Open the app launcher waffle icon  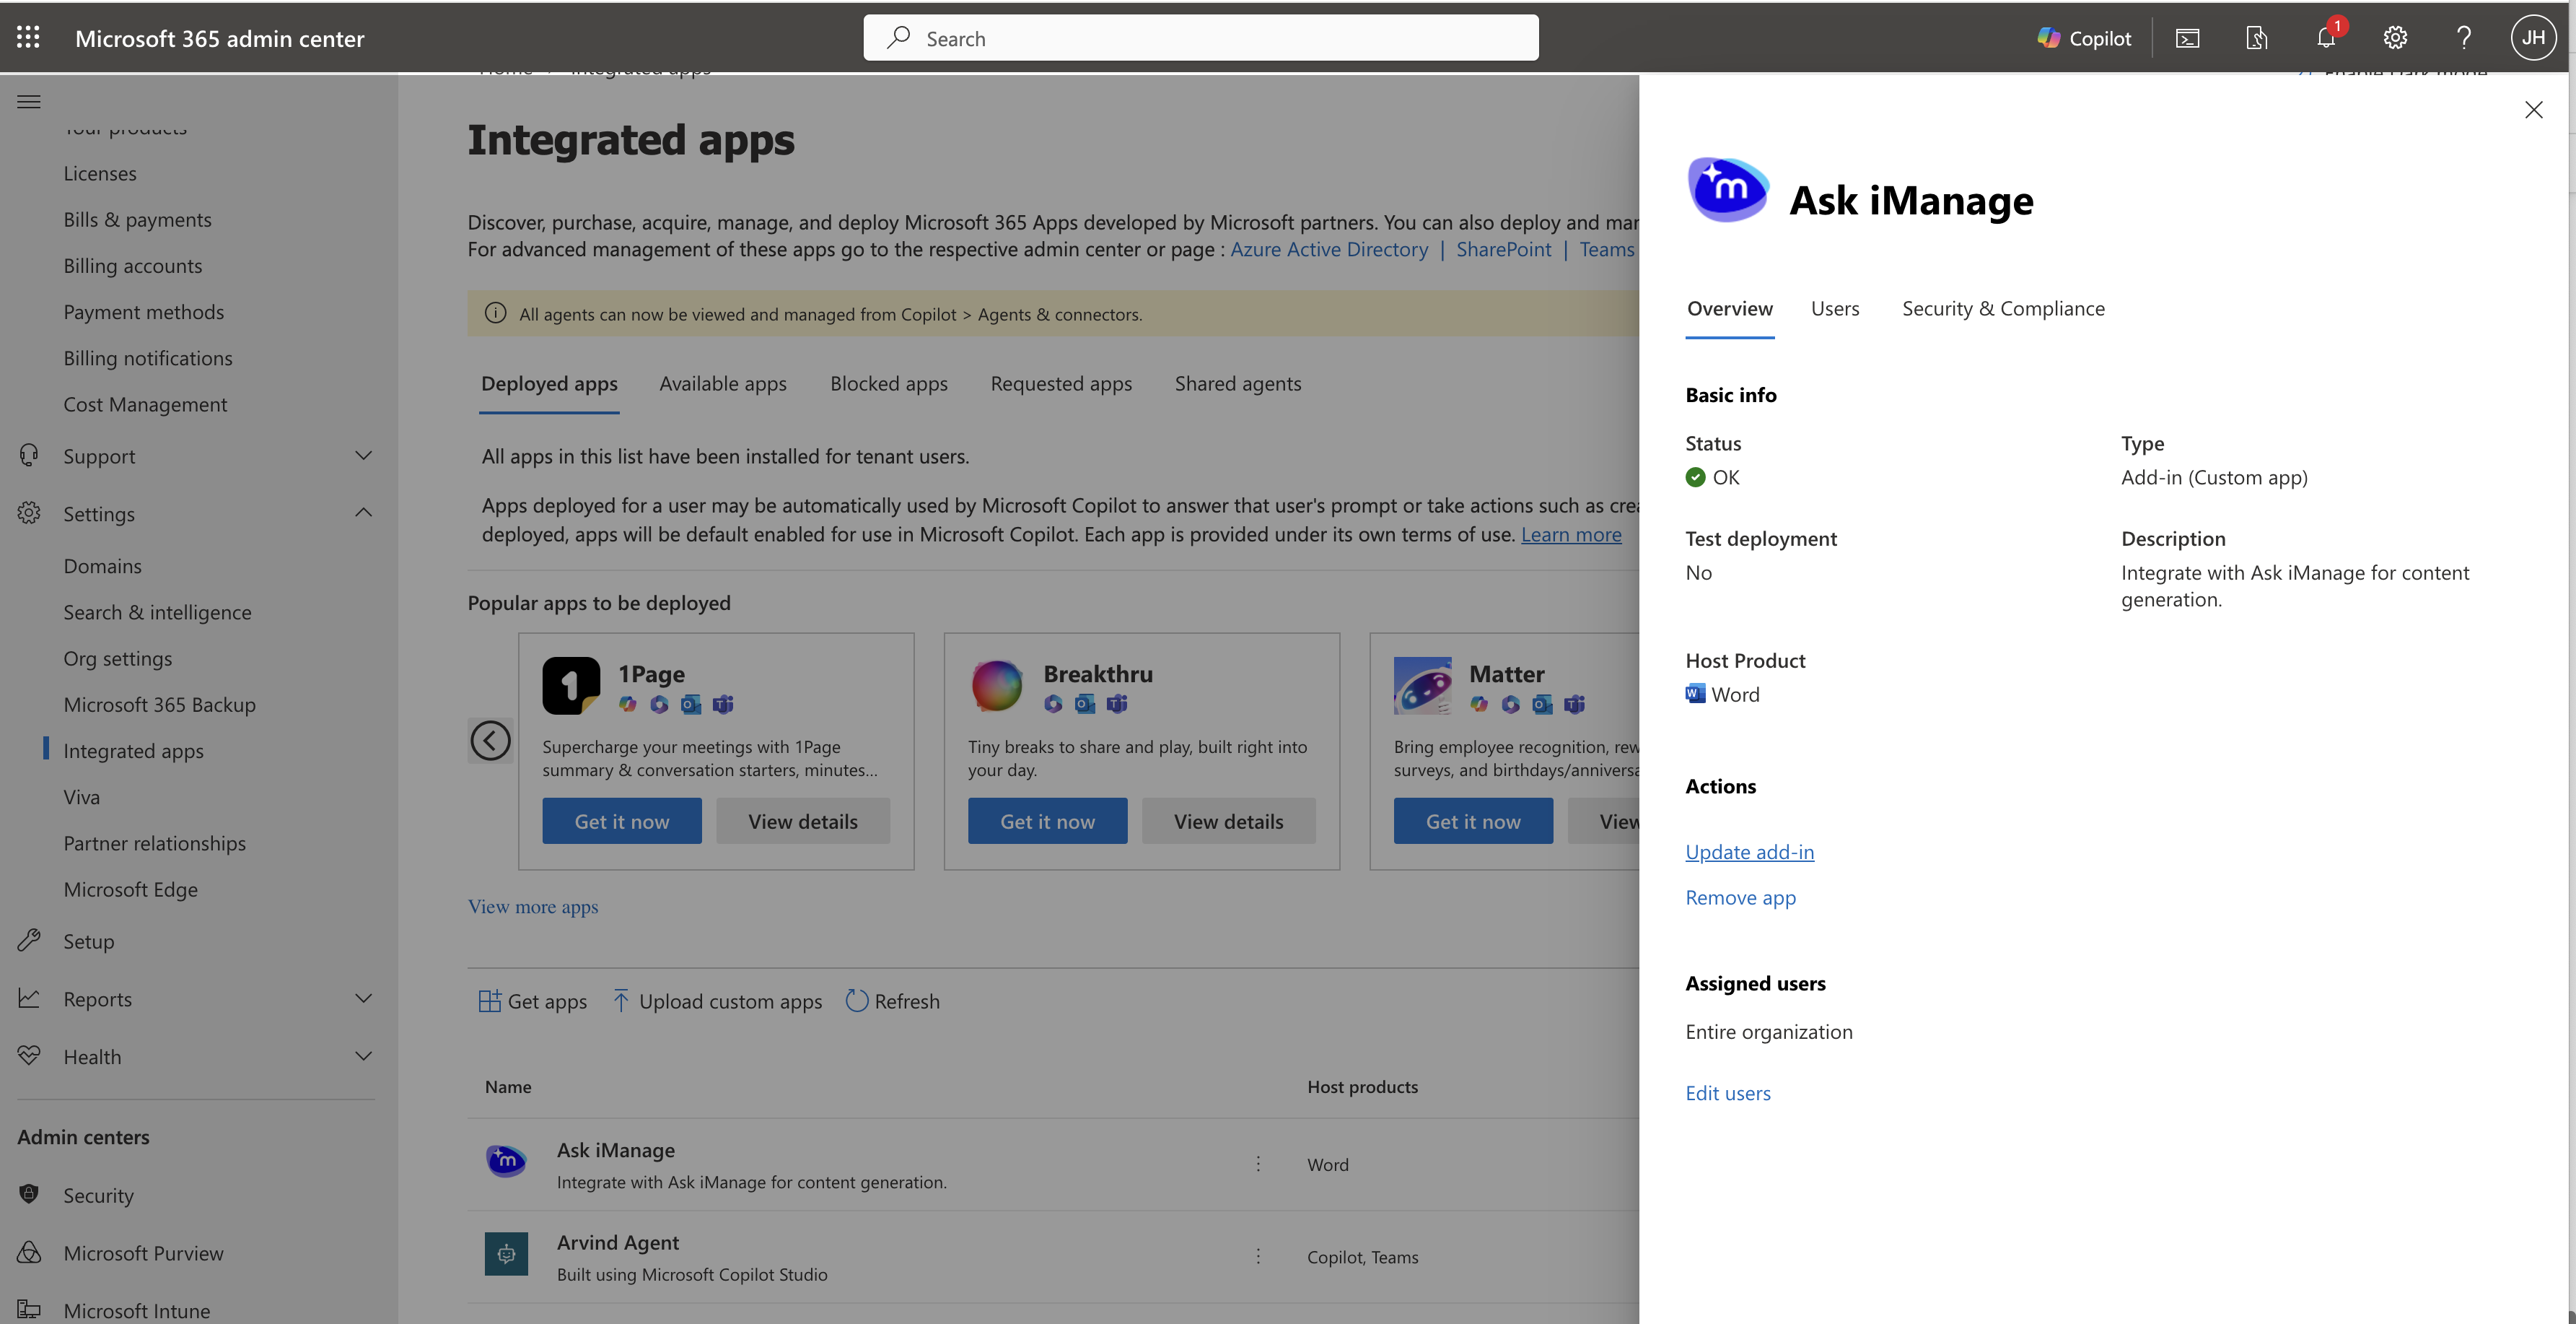click(x=28, y=38)
